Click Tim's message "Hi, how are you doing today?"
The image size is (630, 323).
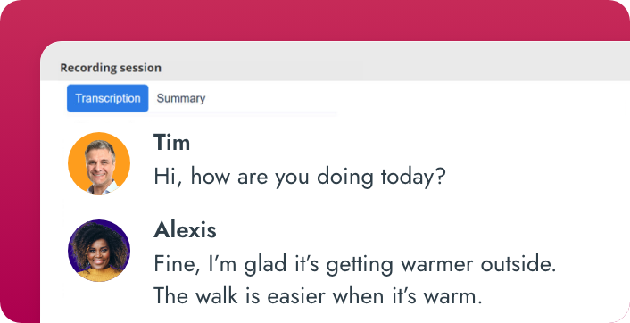click(300, 177)
